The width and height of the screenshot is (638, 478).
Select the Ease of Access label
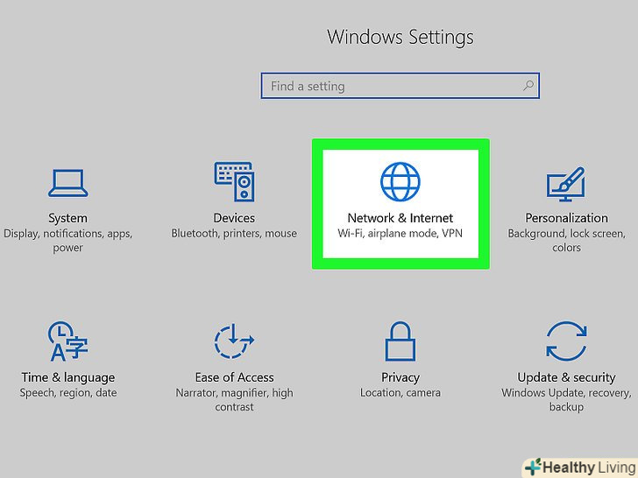coord(234,377)
